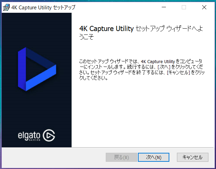Close the setup window
The width and height of the screenshot is (216, 169).
click(204, 7)
